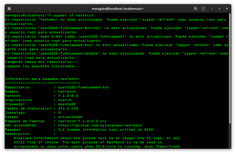The width and height of the screenshot is (236, 154).
Task: Click the prompt 'maragato@localhost:~>'
Action: point(28,15)
